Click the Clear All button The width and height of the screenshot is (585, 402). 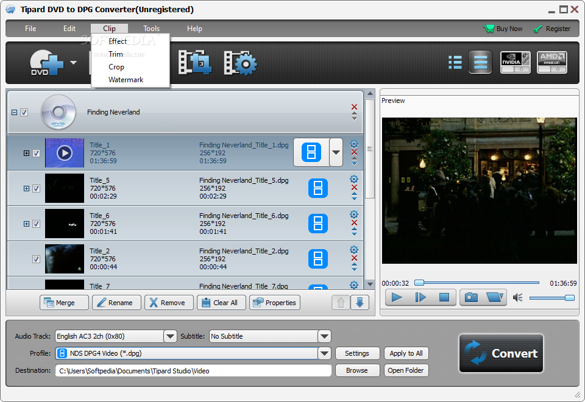pos(222,303)
